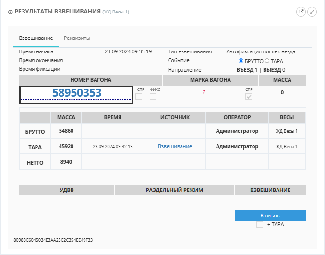
Task: Click the ВЗВЕШИВАНИЕ section header at bottom
Action: coord(270,190)
